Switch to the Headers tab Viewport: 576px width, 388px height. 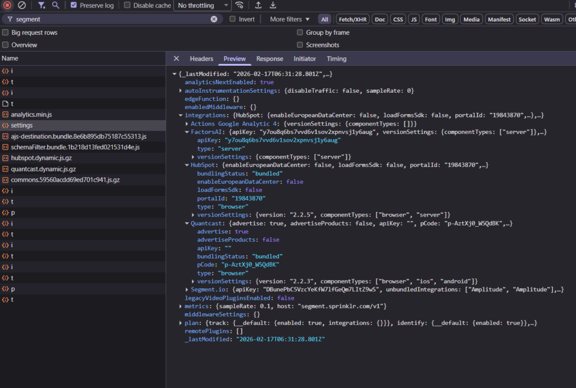click(x=201, y=58)
